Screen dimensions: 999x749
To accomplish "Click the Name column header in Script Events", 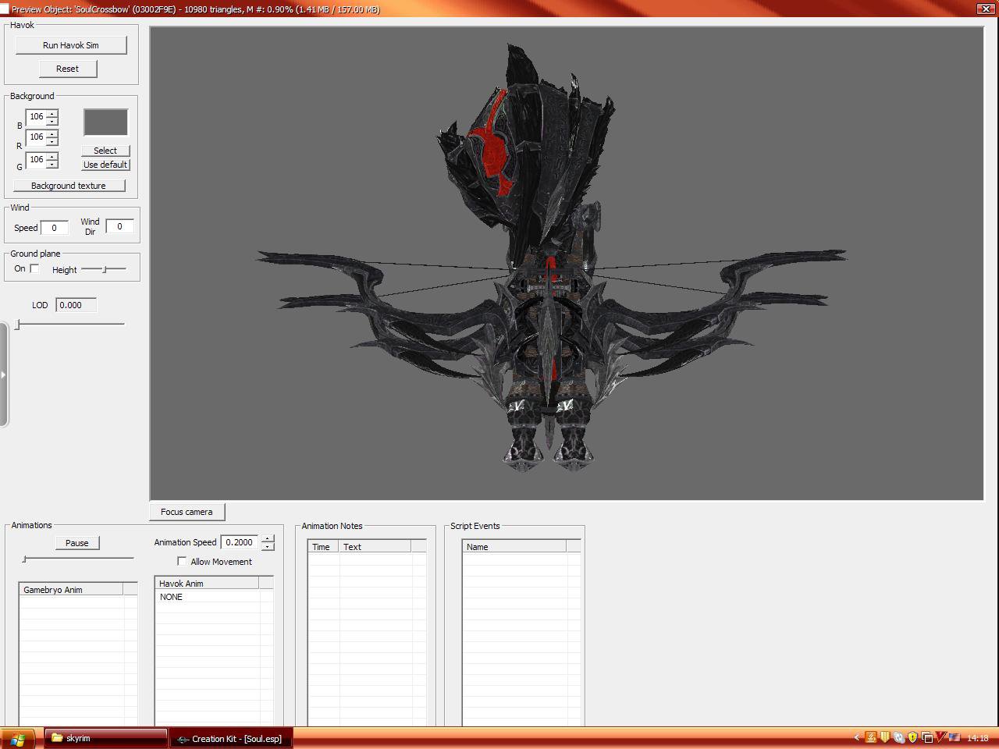I will pyautogui.click(x=514, y=547).
